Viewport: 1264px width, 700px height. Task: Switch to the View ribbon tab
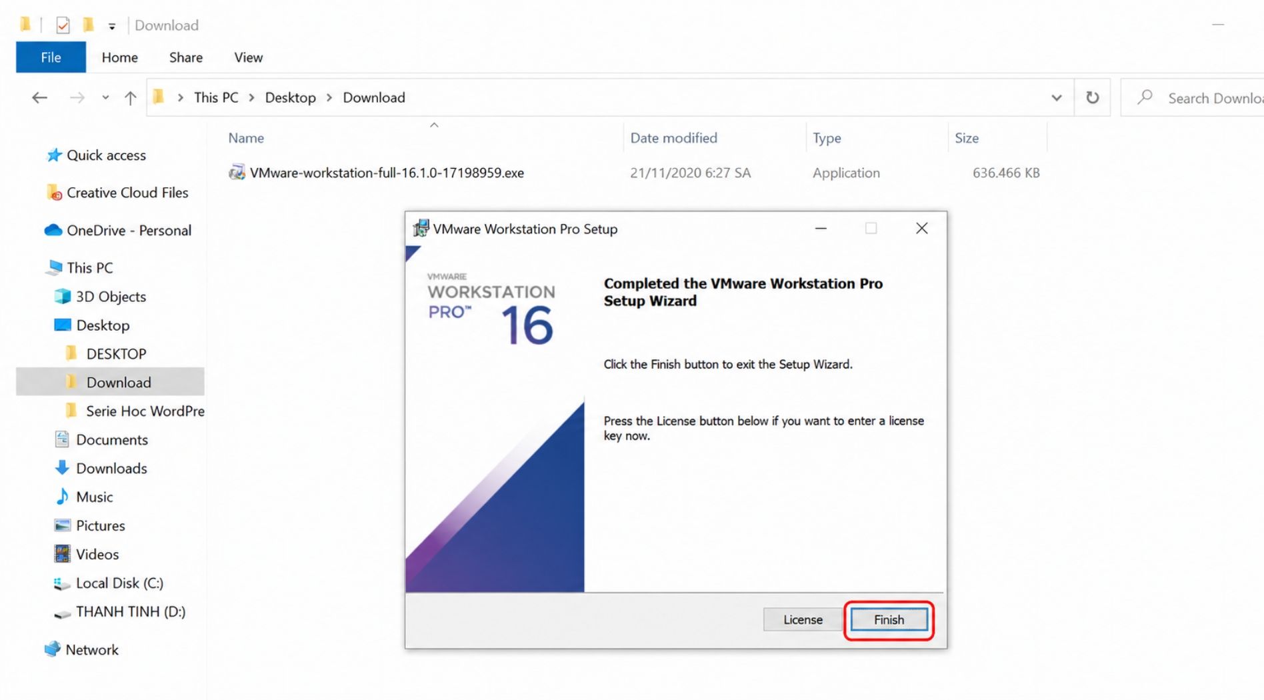coord(249,57)
